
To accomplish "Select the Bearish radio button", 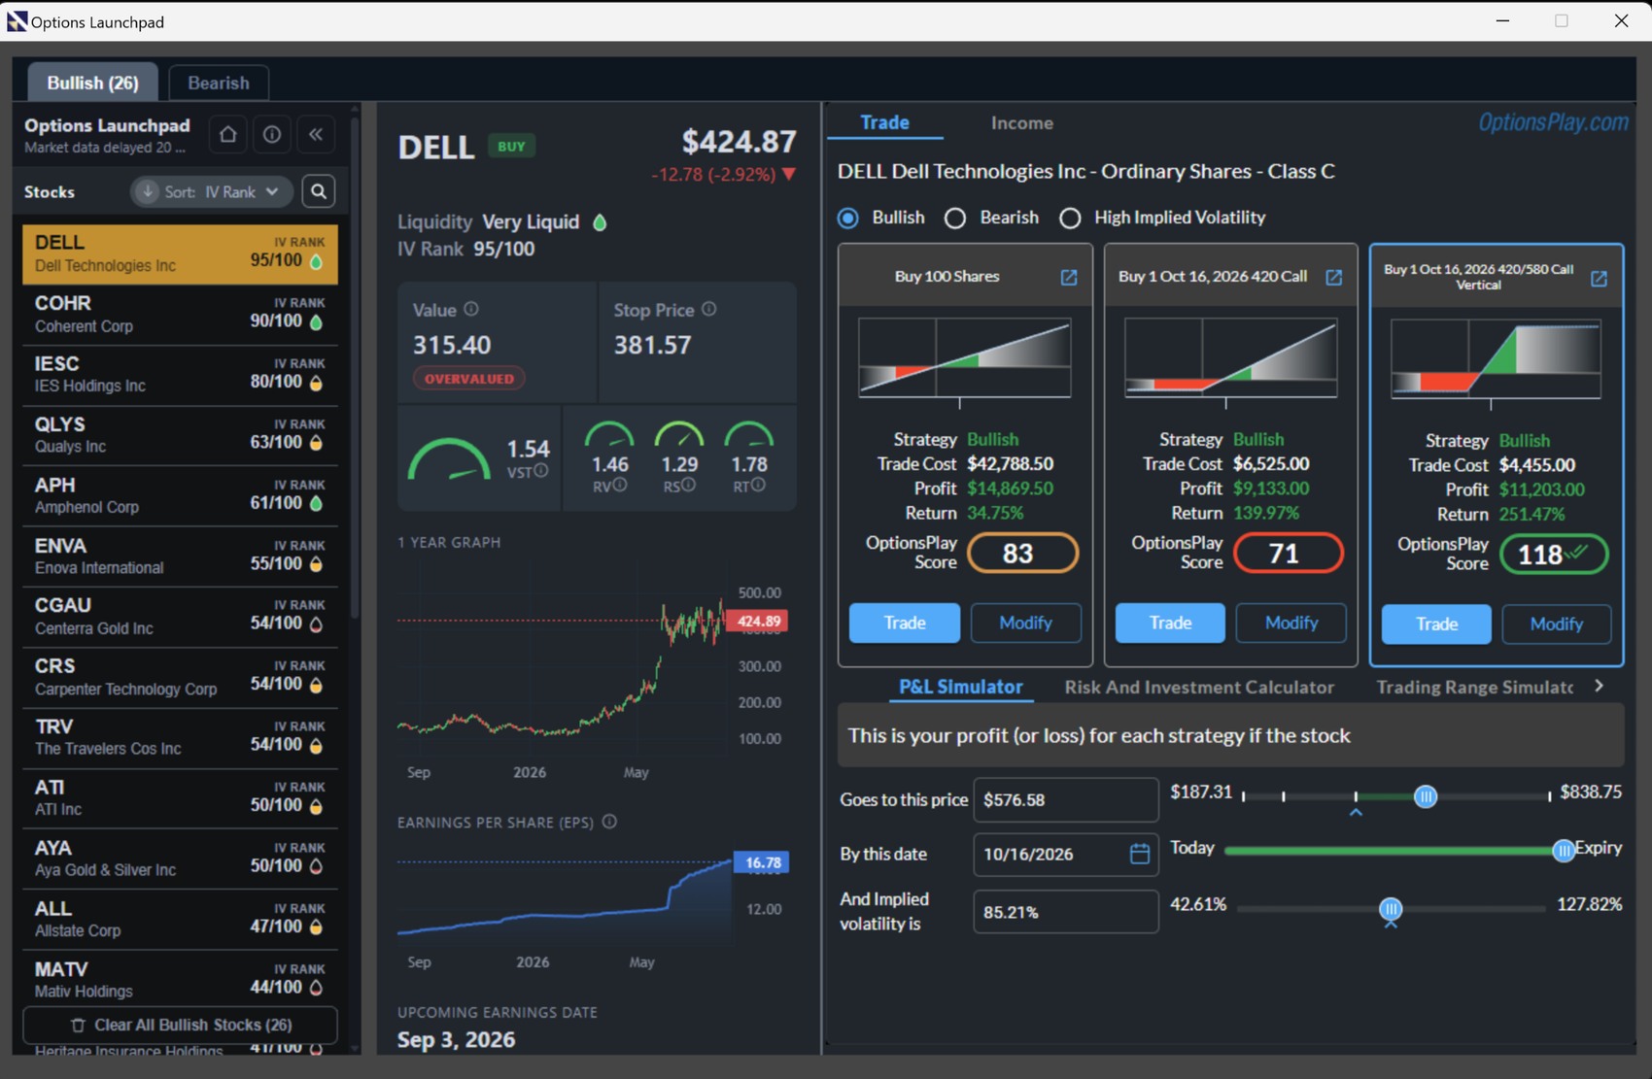I will [955, 218].
